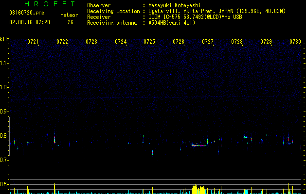The height and width of the screenshot is (194, 306).
Task: Click the 0.6 frequency axis label
Action: coord(4,184)
